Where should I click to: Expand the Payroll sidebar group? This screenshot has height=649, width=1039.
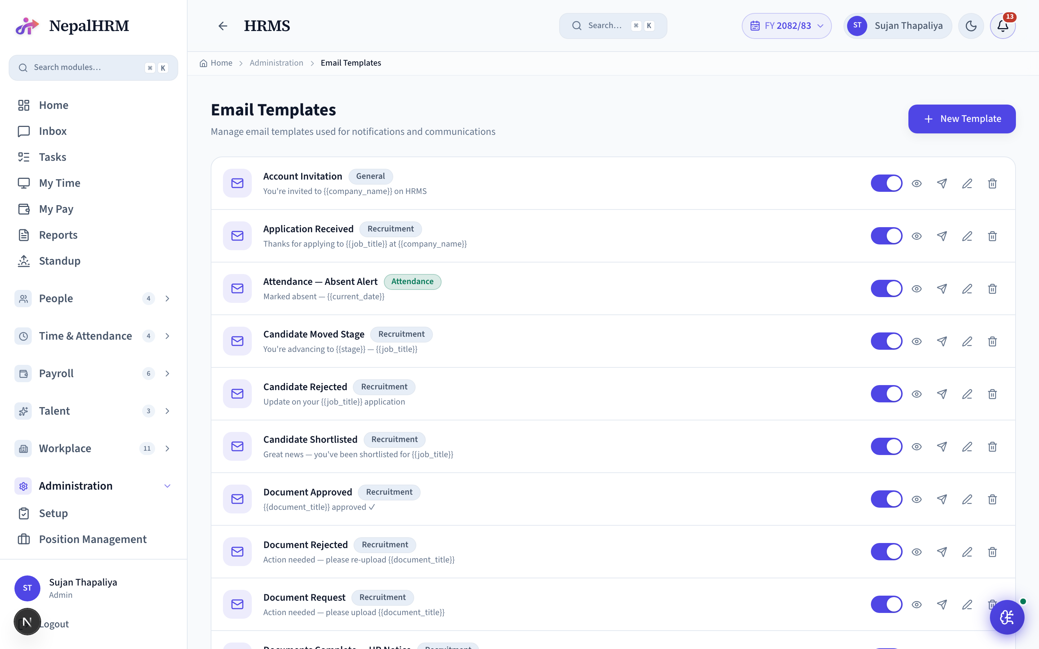pos(93,374)
